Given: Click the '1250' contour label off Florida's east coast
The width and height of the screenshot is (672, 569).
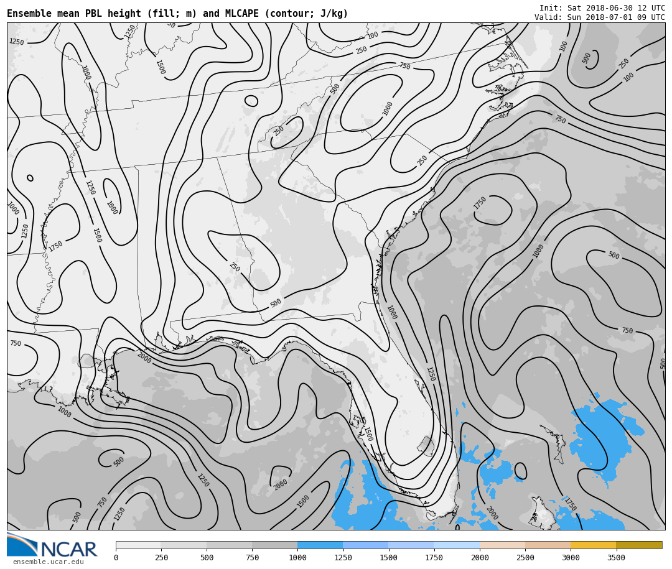Looking at the screenshot, I should (x=431, y=374).
